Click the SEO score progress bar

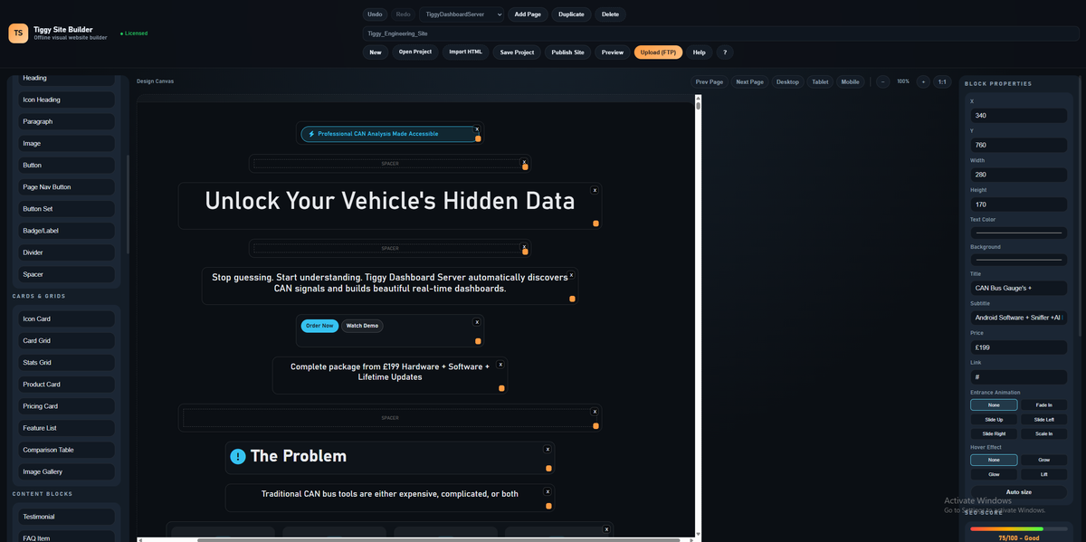tap(1019, 528)
